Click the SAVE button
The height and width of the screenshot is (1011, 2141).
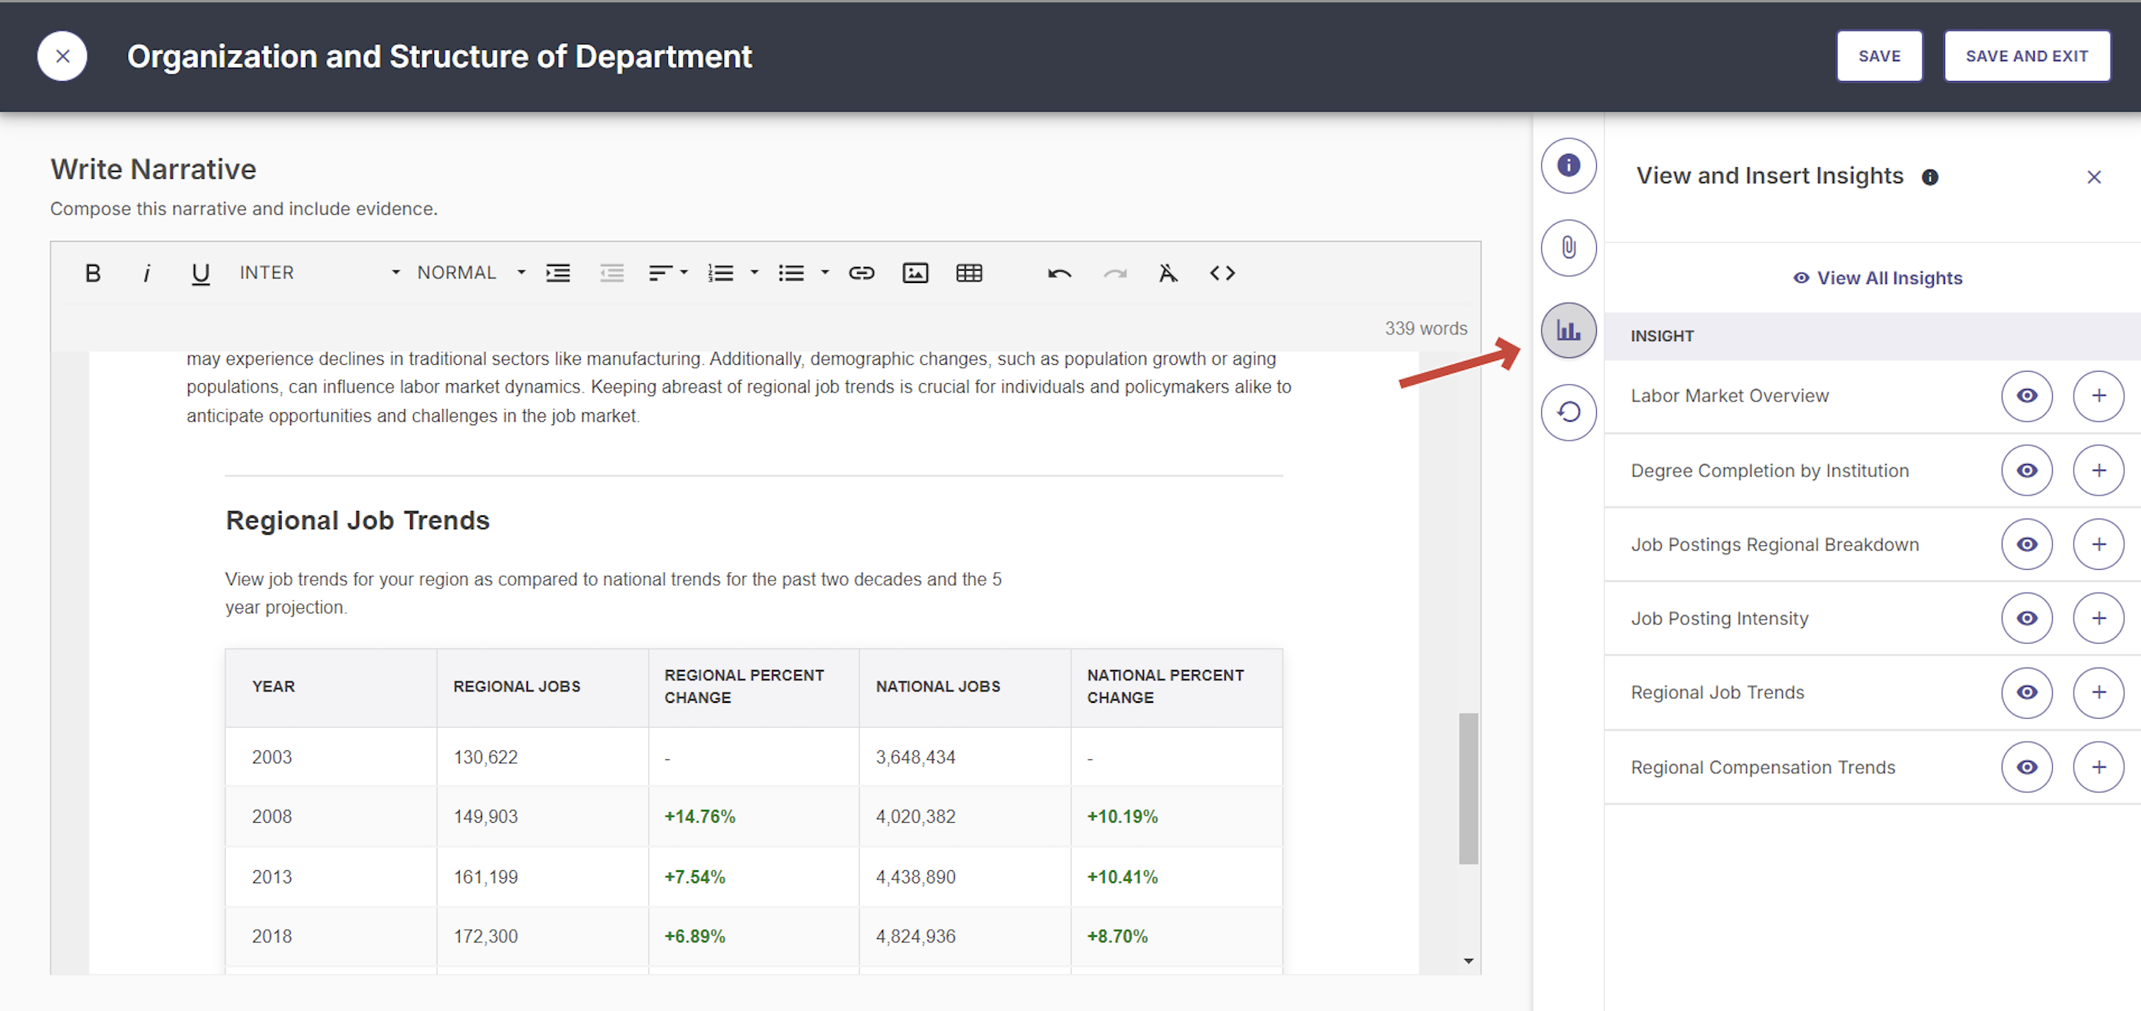(x=1879, y=56)
